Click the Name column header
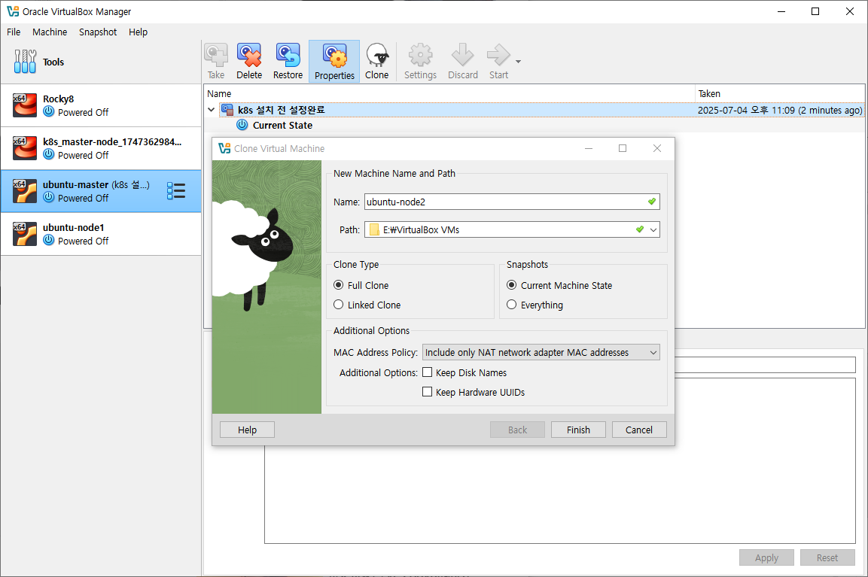Viewport: 868px width, 577px height. point(449,93)
